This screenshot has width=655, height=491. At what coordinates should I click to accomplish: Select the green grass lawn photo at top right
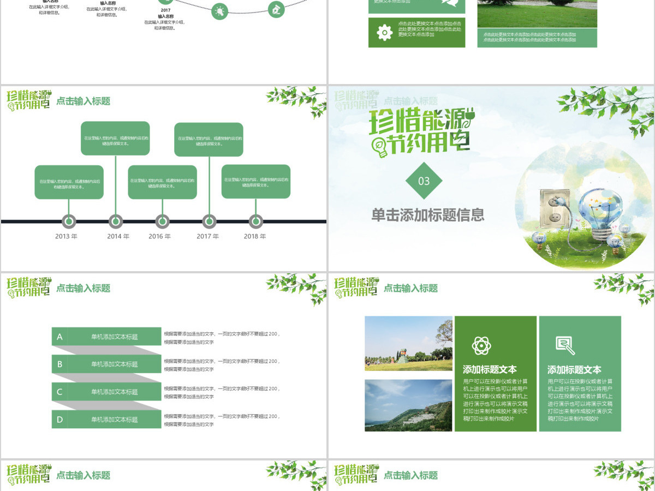pos(537,14)
